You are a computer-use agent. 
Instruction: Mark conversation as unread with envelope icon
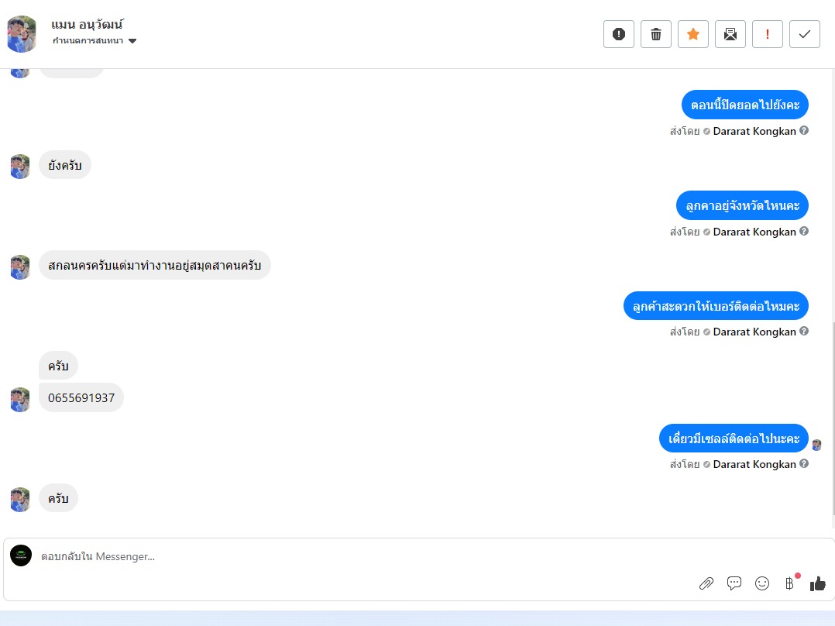point(730,34)
